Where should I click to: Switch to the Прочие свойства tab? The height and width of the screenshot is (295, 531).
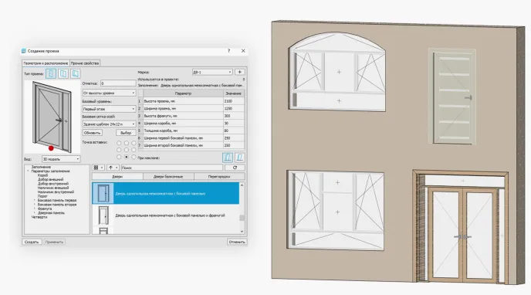85,63
